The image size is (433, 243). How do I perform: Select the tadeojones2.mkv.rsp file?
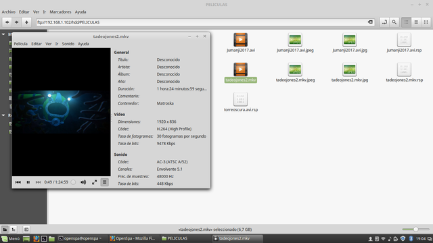[405, 72]
